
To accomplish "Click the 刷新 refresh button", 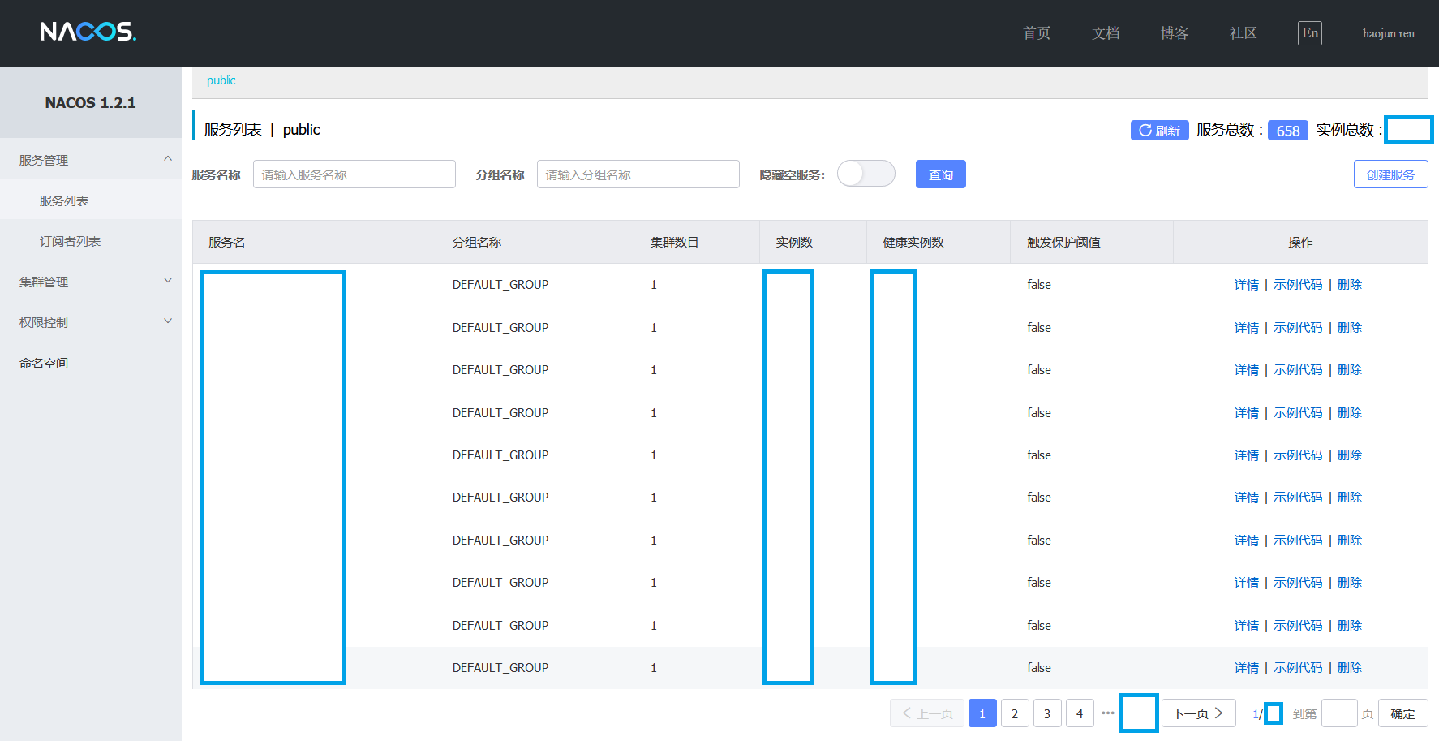I will [x=1160, y=130].
